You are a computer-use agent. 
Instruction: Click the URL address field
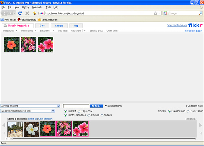click(99, 13)
